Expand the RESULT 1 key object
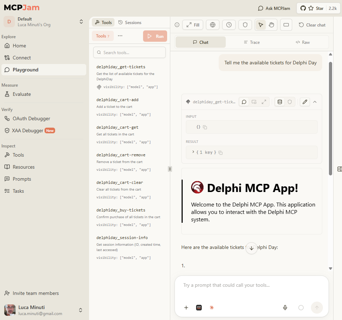342x320 pixels. pyautogui.click(x=193, y=152)
